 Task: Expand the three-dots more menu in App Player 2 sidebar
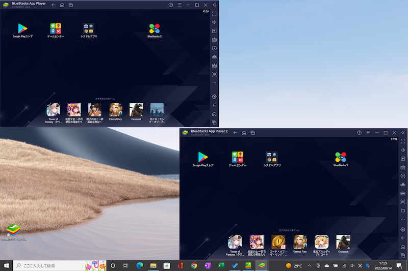(x=403, y=219)
